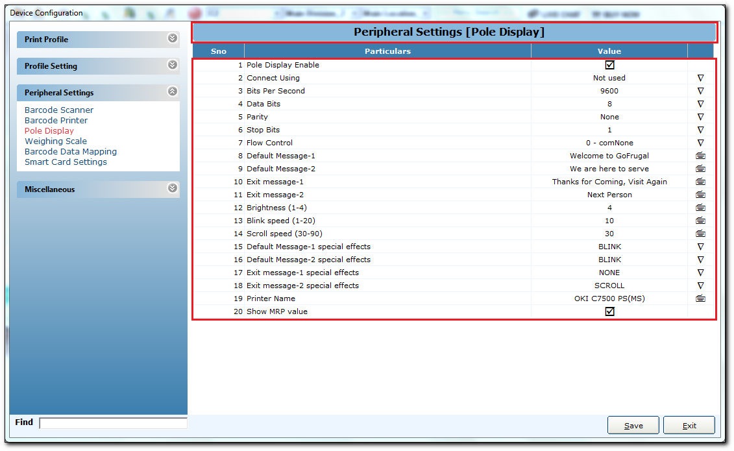
Task: Open Default Message-1 special effects dropdown
Action: pyautogui.click(x=700, y=247)
